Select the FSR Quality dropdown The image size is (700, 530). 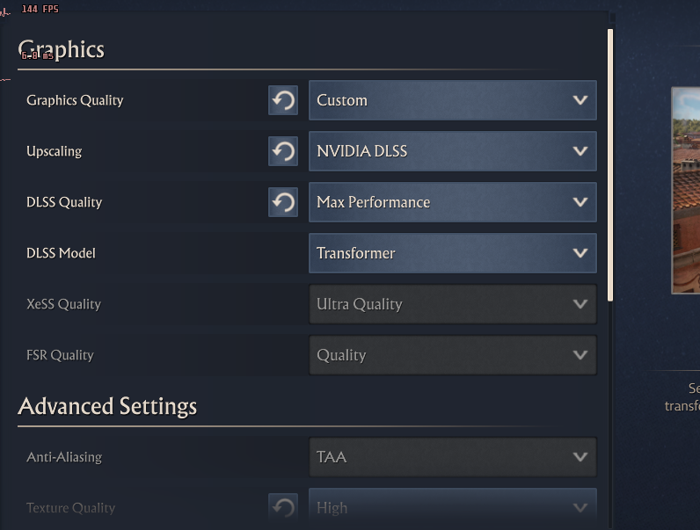point(452,355)
